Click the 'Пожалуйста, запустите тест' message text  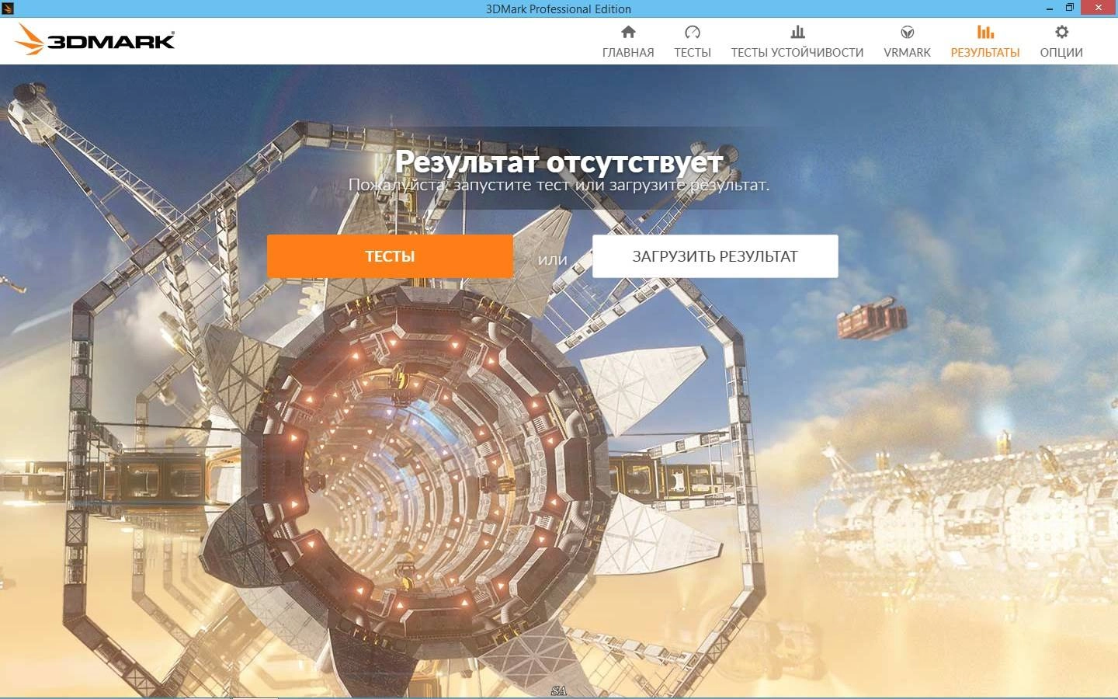click(x=559, y=185)
